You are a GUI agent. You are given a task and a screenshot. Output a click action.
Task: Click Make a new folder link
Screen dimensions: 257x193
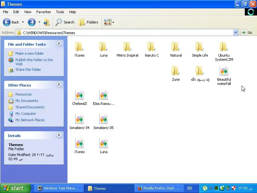tap(30, 53)
